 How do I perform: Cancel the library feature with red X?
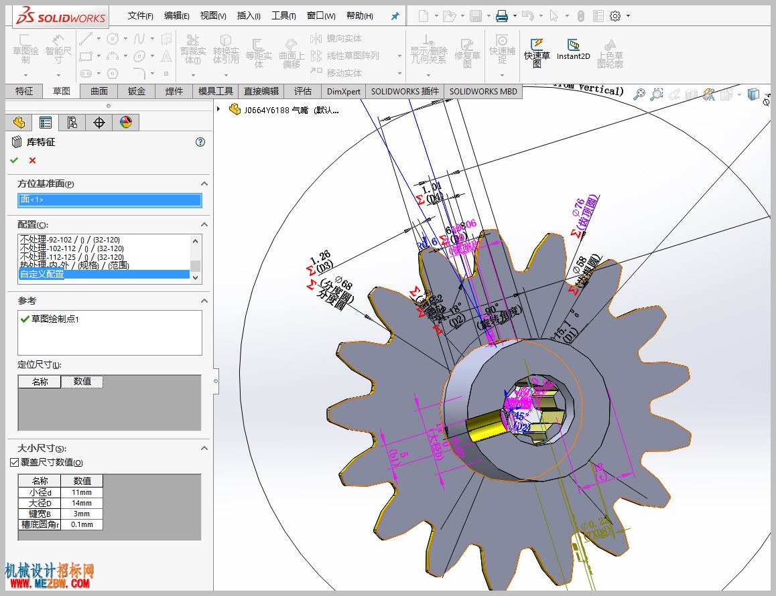point(33,160)
